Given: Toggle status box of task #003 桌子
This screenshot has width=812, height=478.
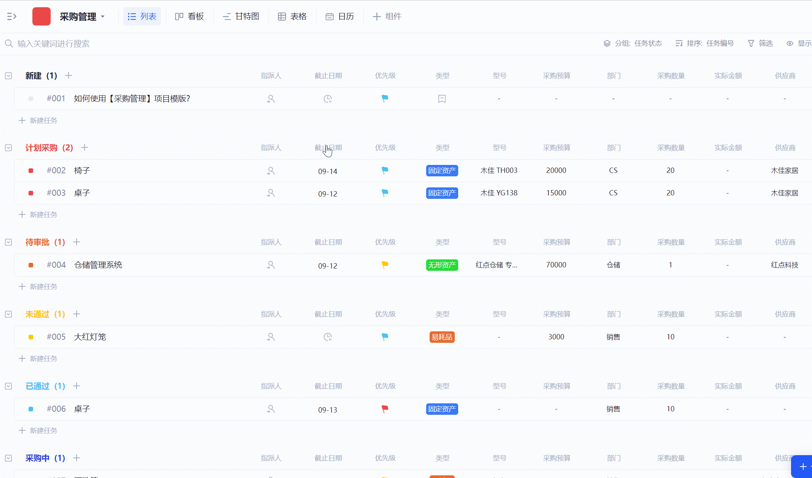Looking at the screenshot, I should 31,193.
